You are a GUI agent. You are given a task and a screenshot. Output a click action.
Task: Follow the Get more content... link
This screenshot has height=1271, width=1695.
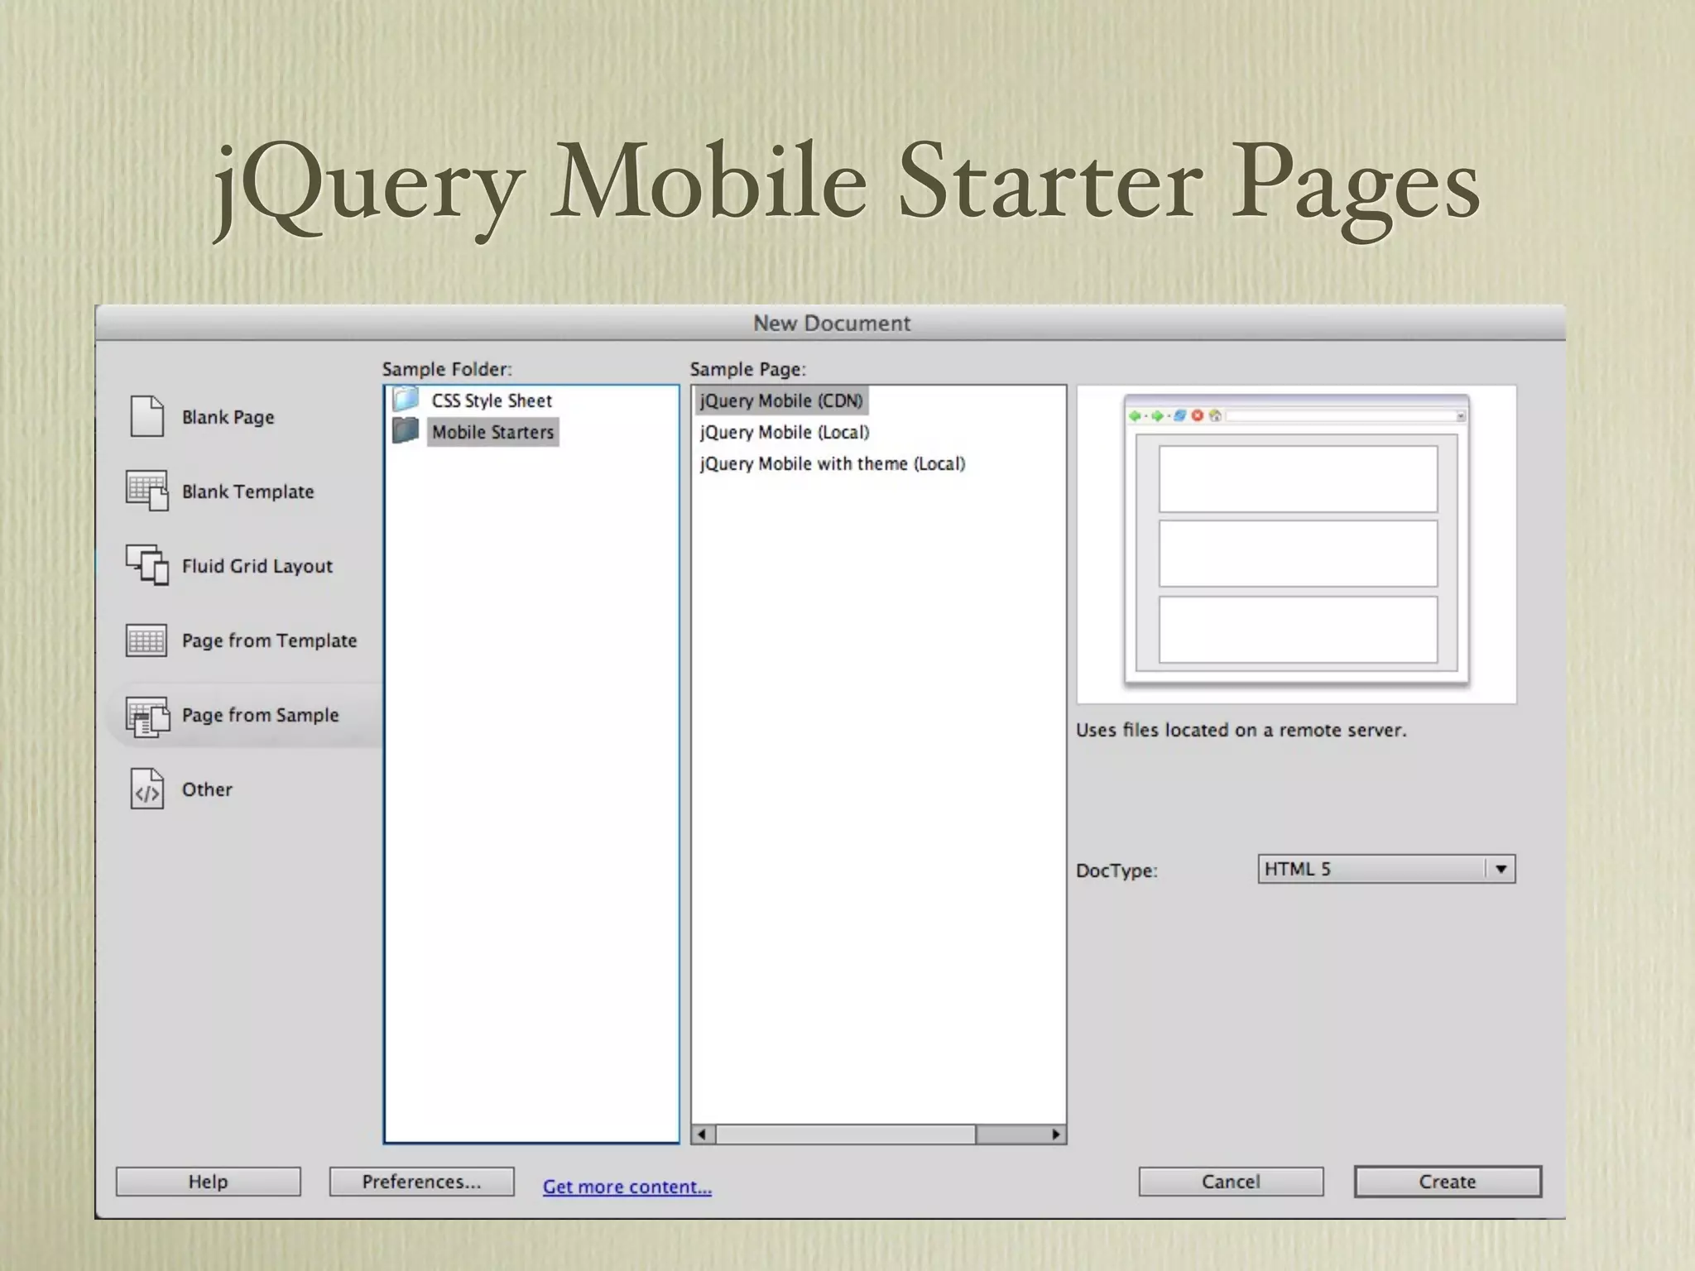pos(627,1187)
